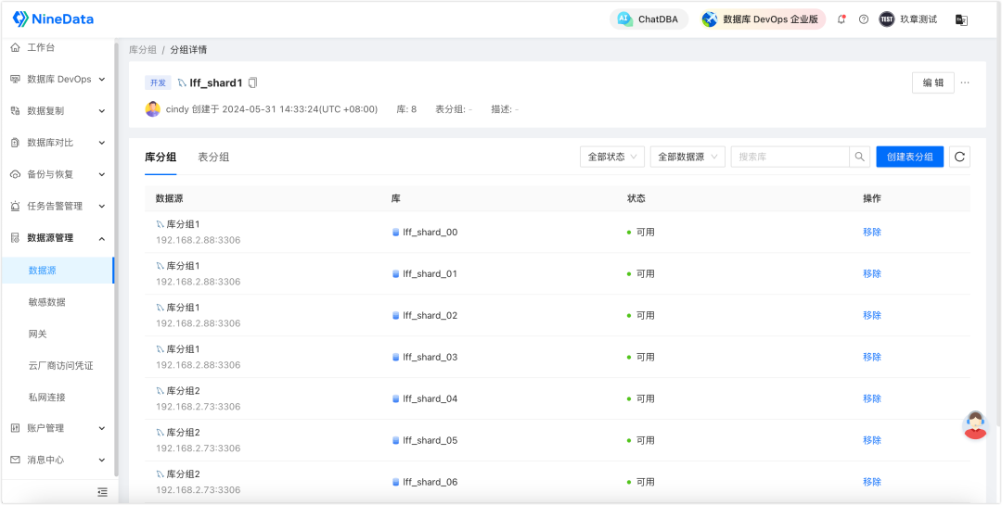1002x505 pixels.
Task: Expand the 数据复制 sidebar menu
Action: (58, 111)
